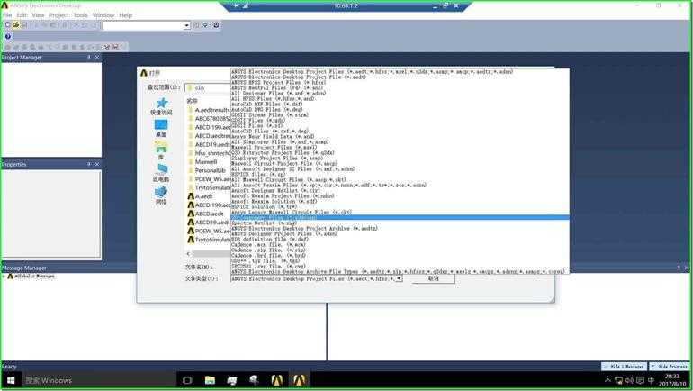Open File Explorer from the taskbar
Image resolution: width=693 pixels, height=391 pixels.
[210, 380]
